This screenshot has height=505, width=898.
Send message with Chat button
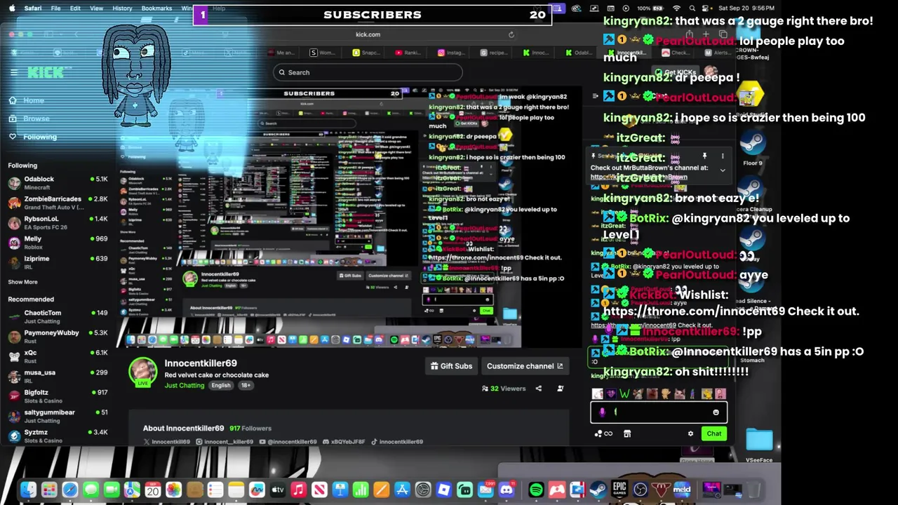[x=713, y=433]
